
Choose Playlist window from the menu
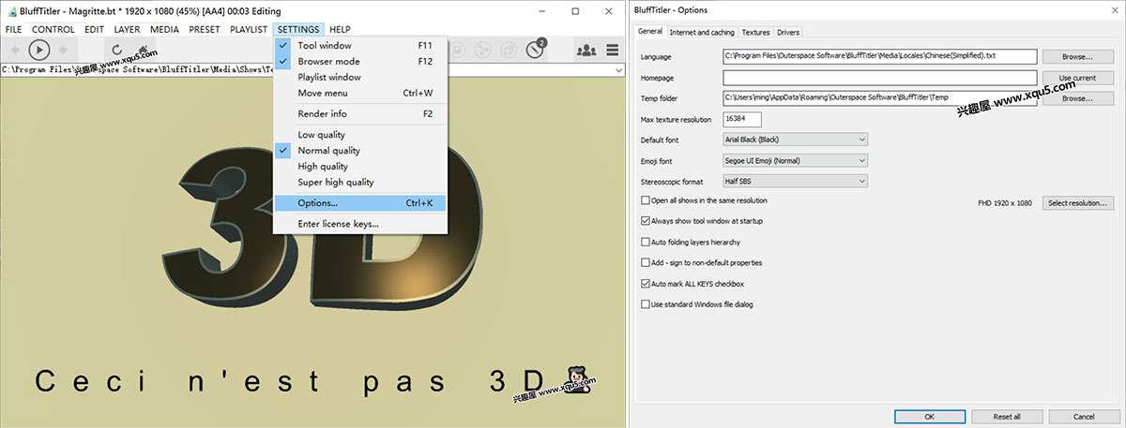click(361, 77)
